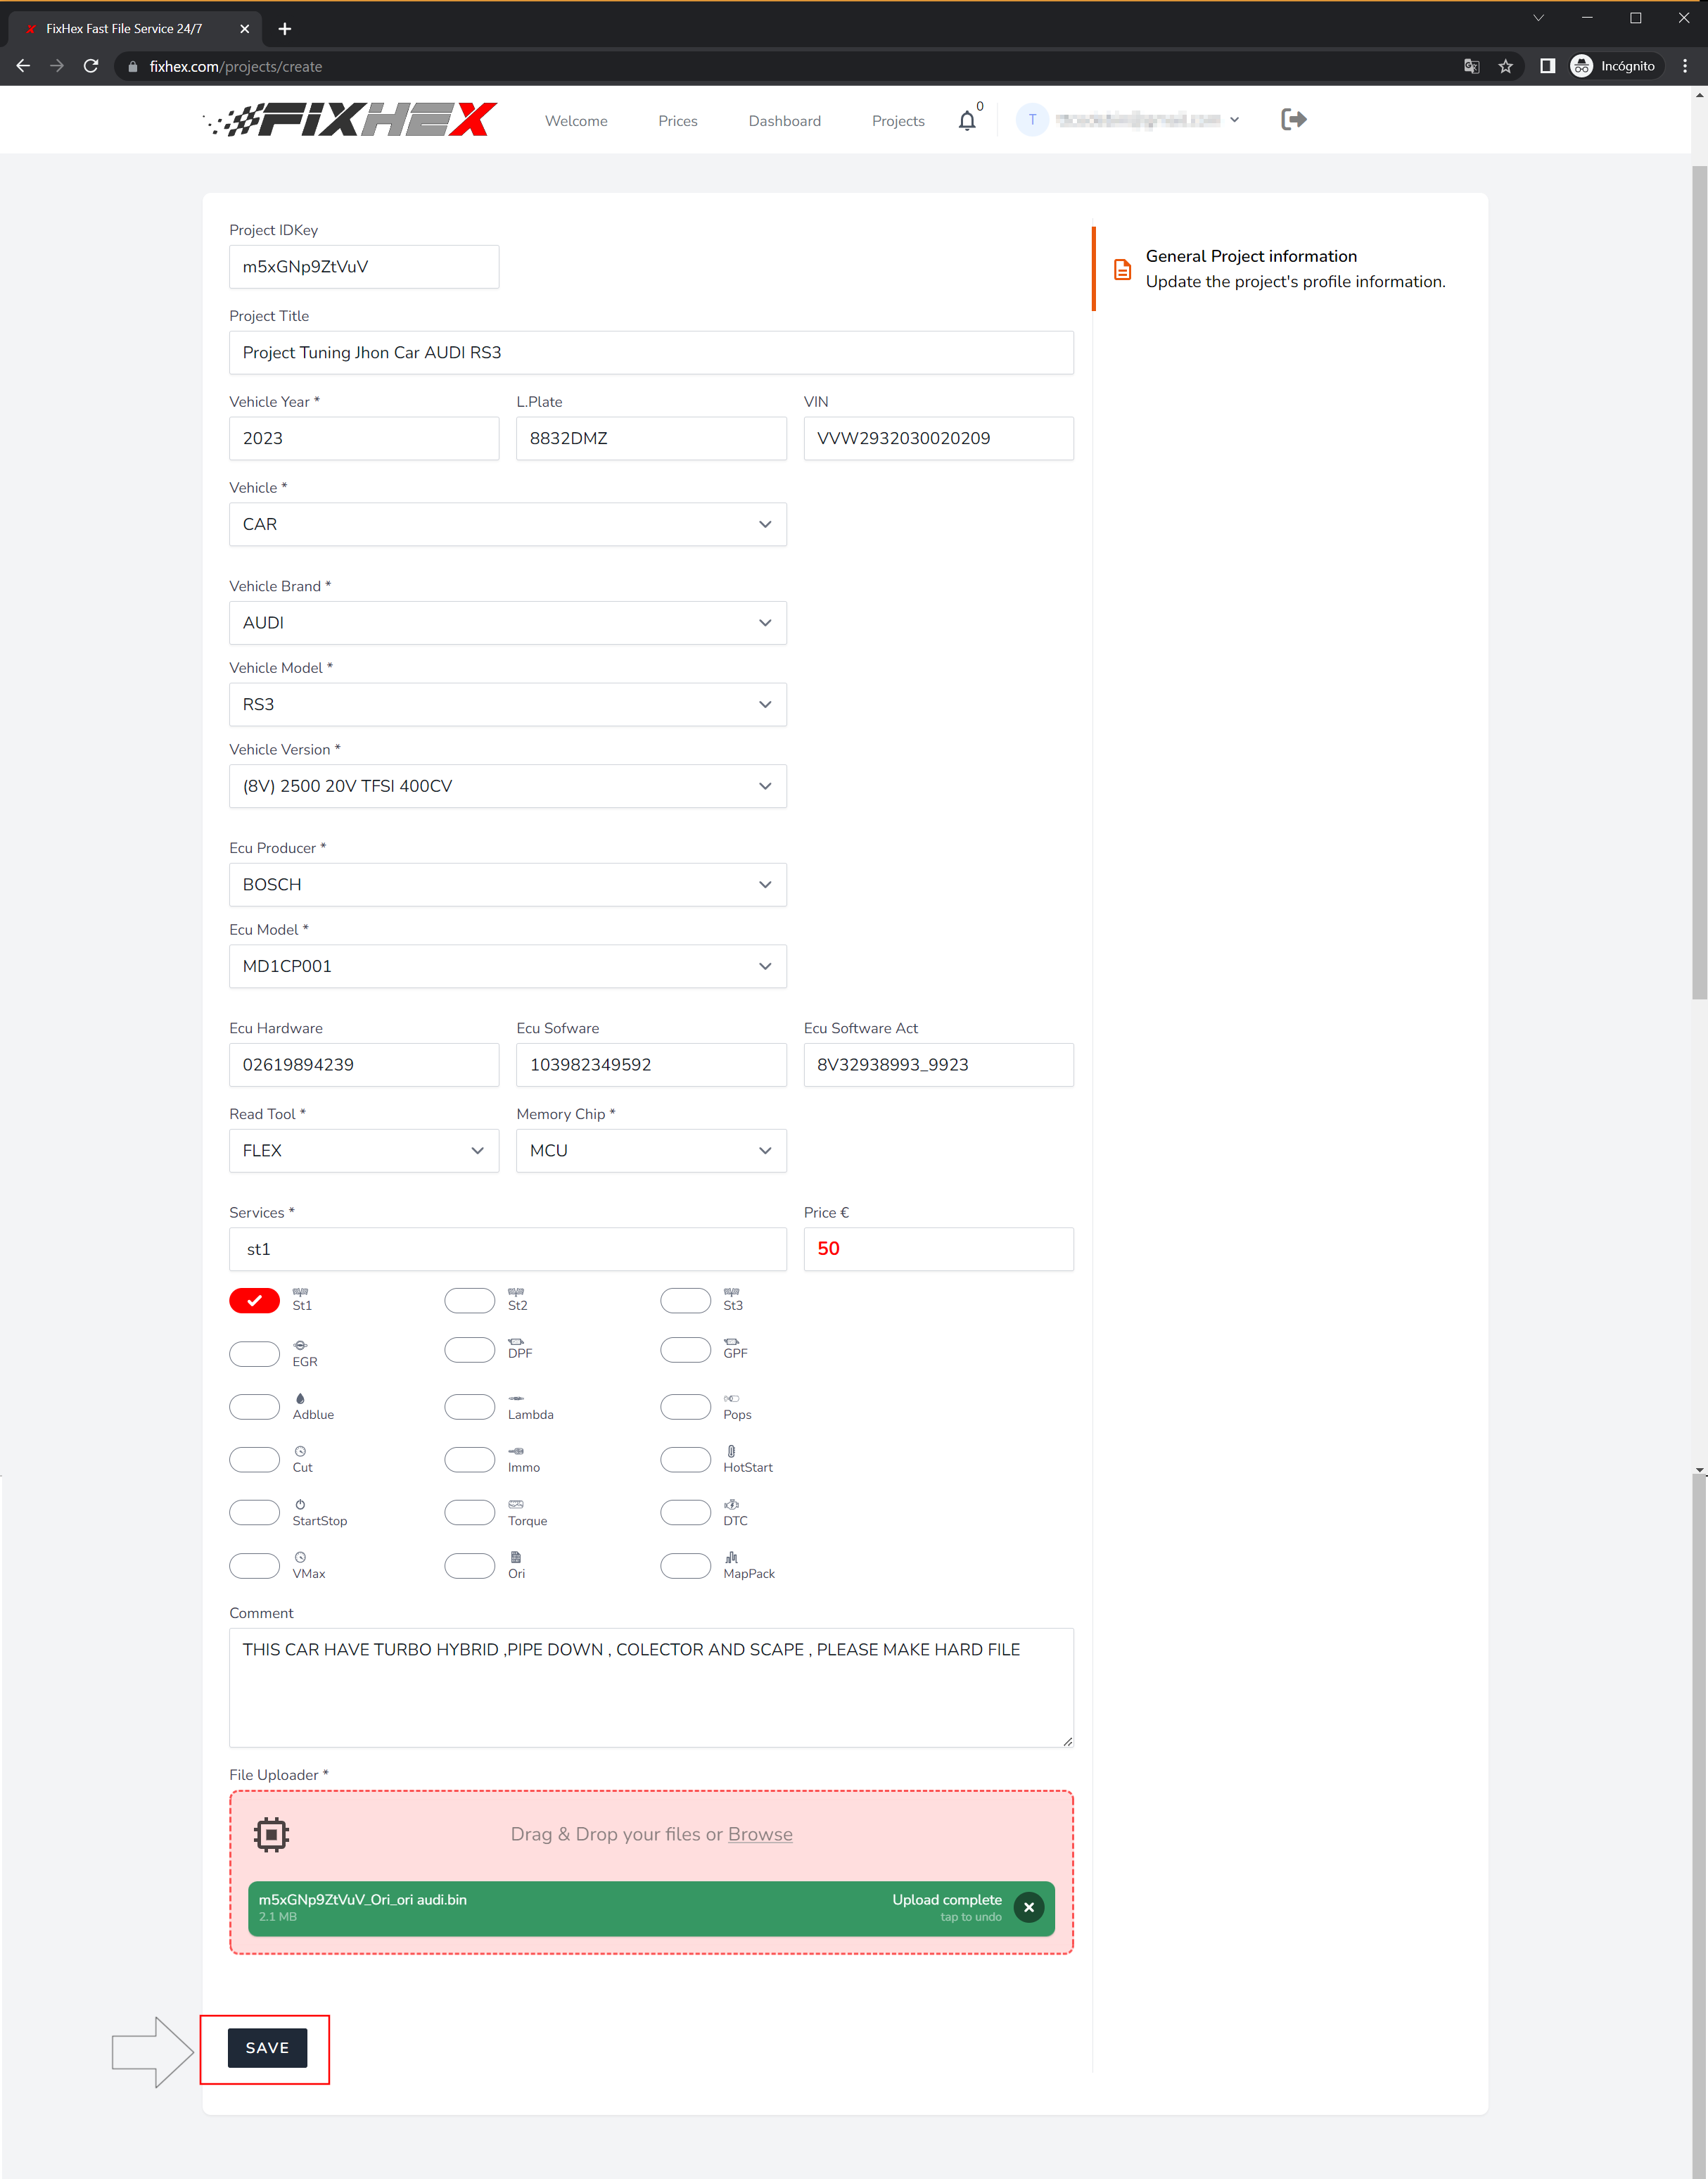
Task: Click the notification bell icon
Action: [x=967, y=121]
